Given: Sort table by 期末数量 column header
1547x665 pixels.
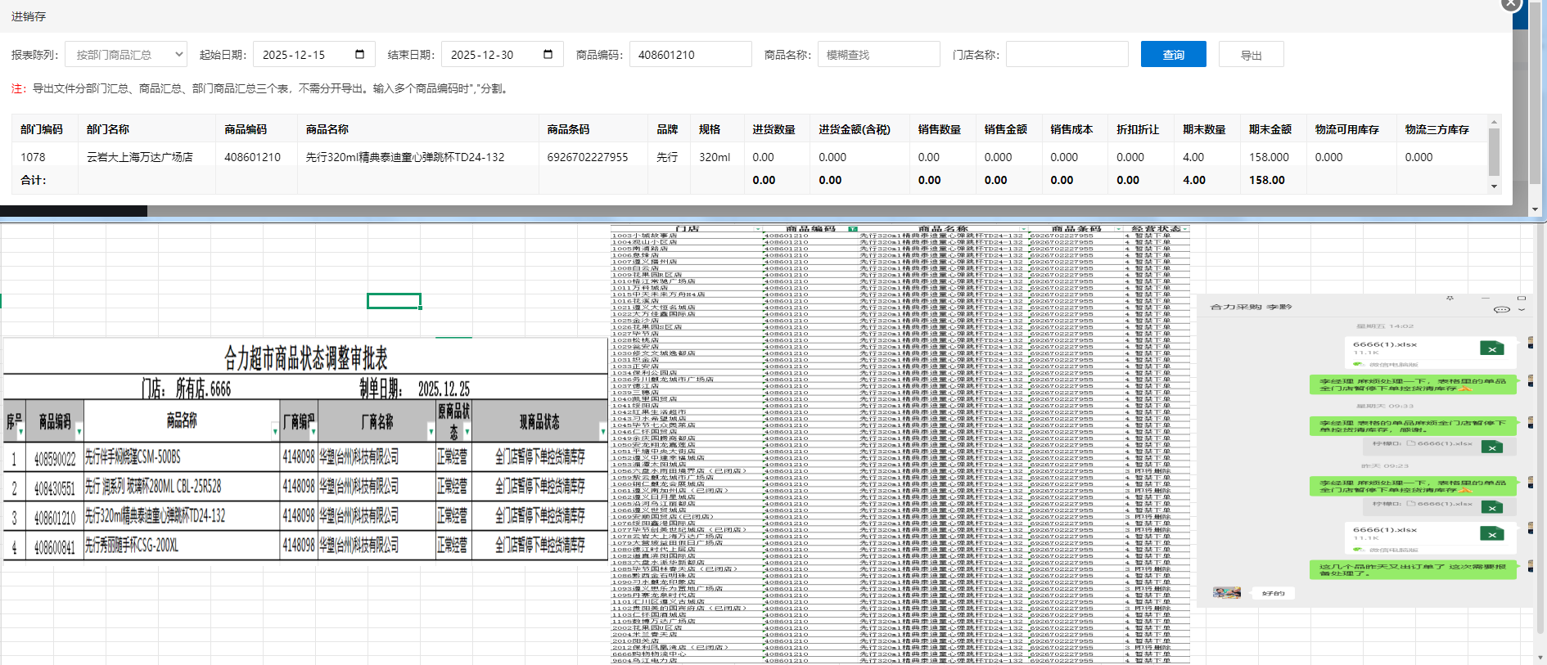Looking at the screenshot, I should (x=1203, y=129).
